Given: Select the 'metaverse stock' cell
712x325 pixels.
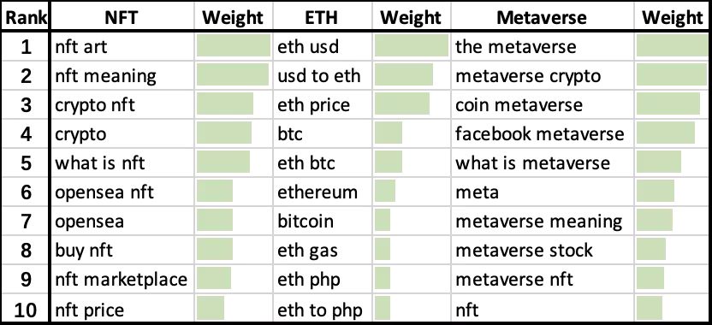Looking at the screenshot, I should pos(543,250).
